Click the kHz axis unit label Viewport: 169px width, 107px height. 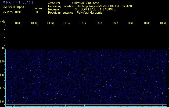(x=2, y=22)
